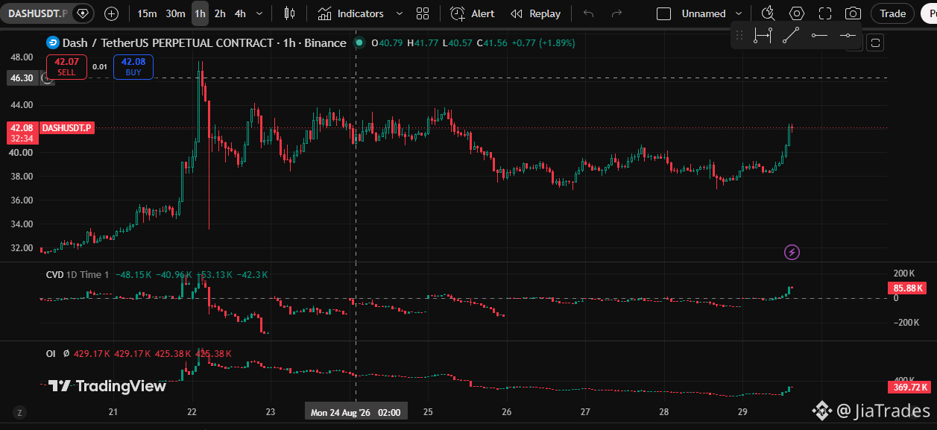This screenshot has width=937, height=430.
Task: Select the horizontal ray drawing tool
Action: coord(819,35)
